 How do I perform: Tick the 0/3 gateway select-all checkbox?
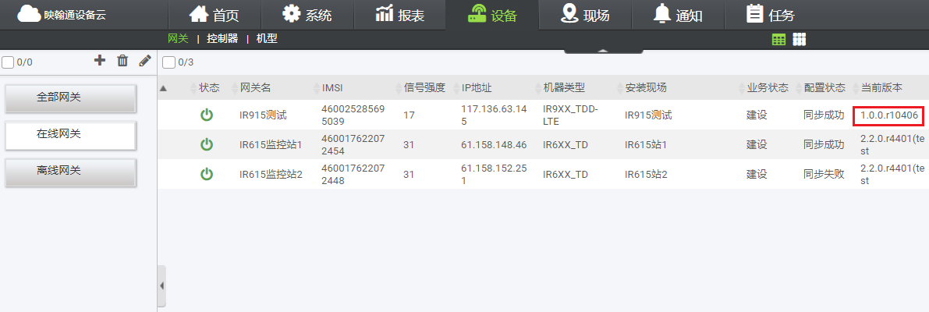(x=168, y=62)
